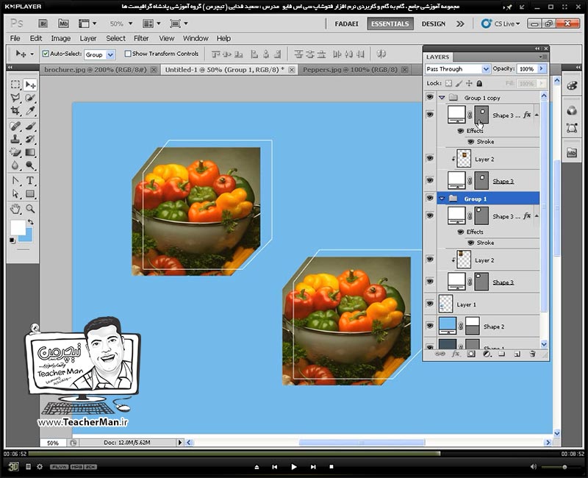588x478 pixels.
Task: Toggle the Auto-Select checkbox
Action: 46,54
